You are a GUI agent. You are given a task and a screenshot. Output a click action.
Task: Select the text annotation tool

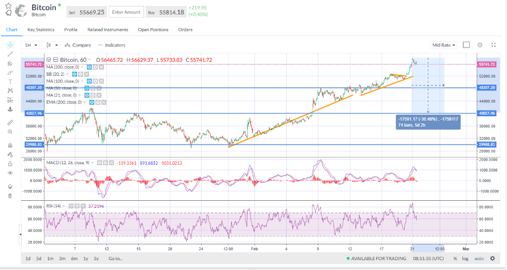click(10, 82)
